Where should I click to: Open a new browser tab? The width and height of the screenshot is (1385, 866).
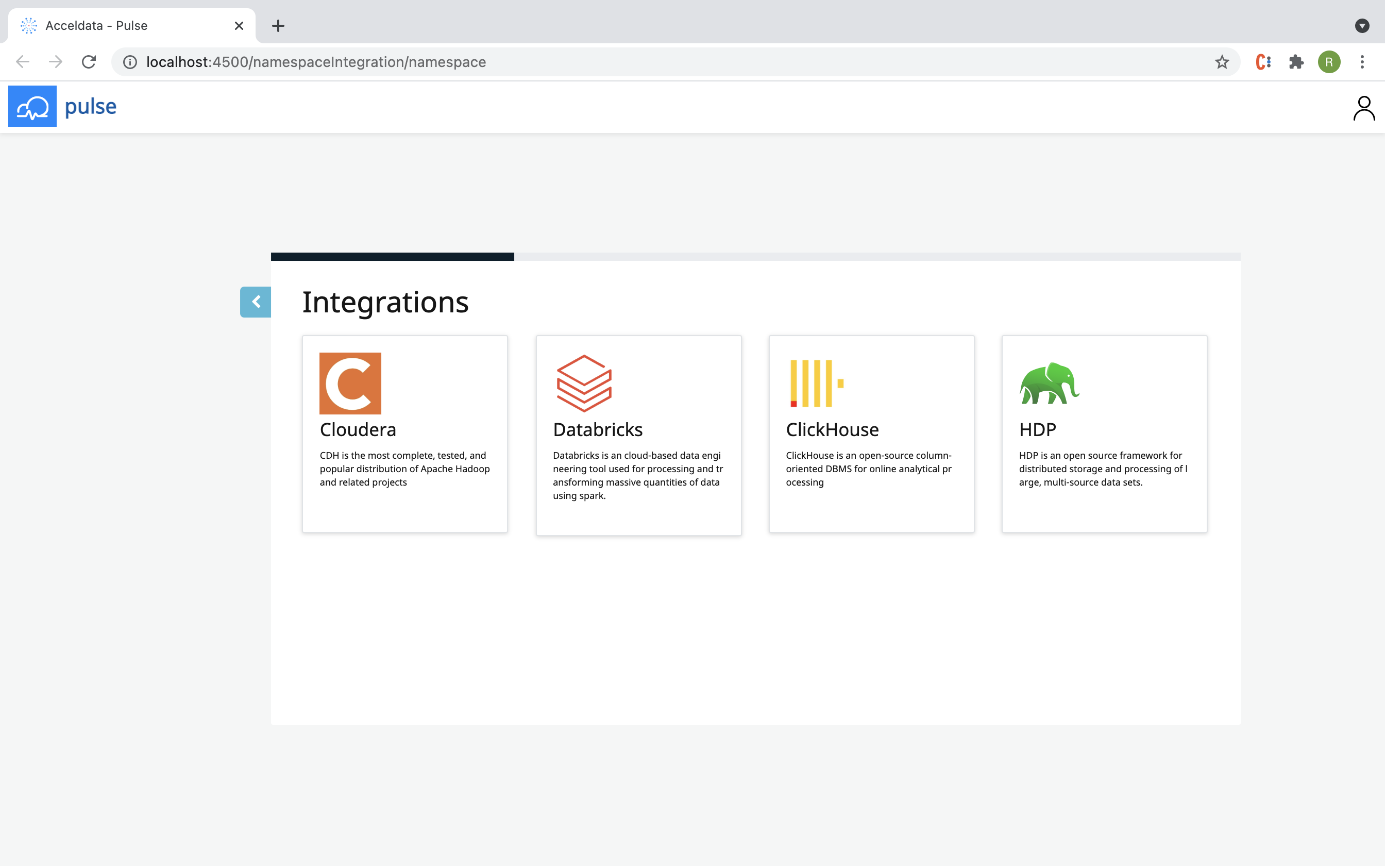[278, 26]
